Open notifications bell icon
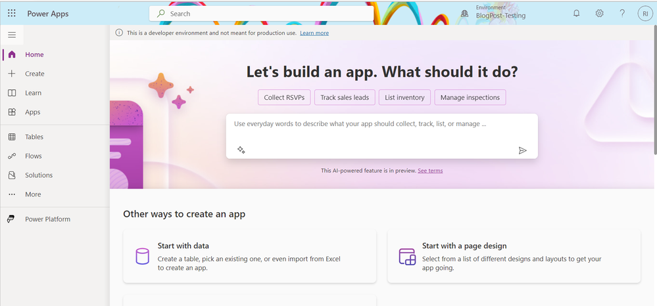The image size is (657, 306). click(577, 13)
